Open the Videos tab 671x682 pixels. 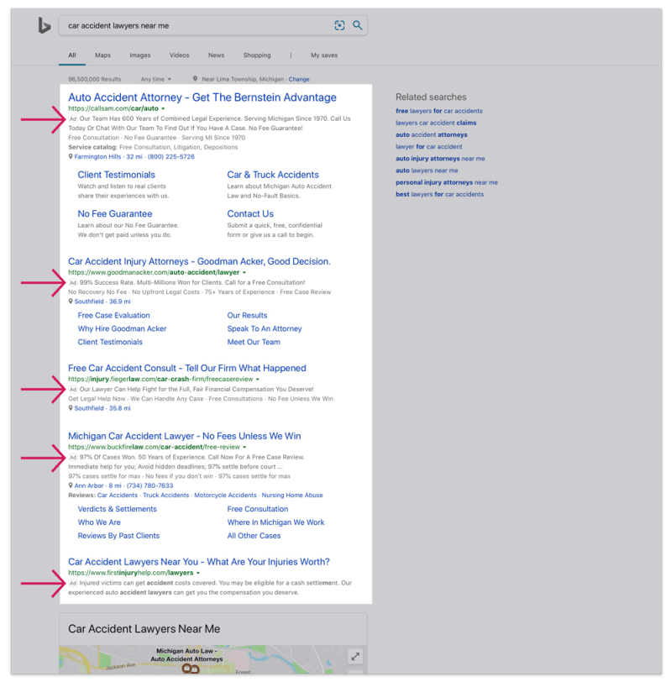click(179, 55)
